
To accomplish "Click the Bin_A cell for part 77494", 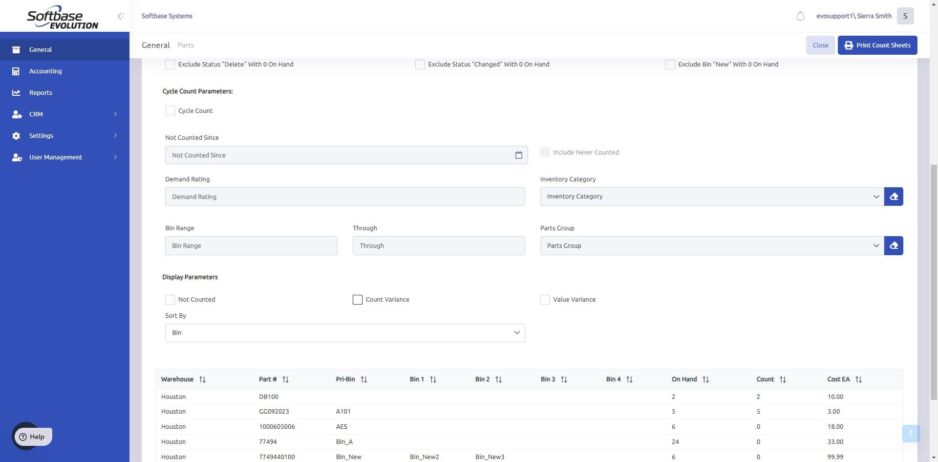I will pos(344,442).
